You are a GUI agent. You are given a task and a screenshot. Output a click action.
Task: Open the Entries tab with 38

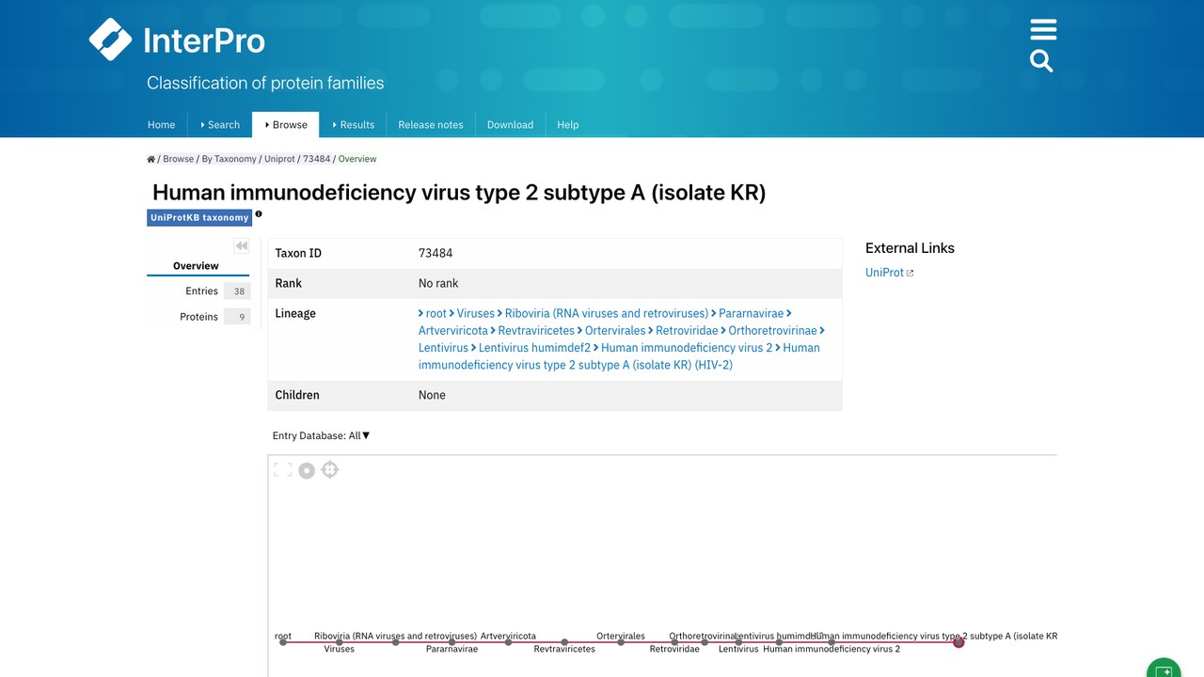pyautogui.click(x=198, y=291)
